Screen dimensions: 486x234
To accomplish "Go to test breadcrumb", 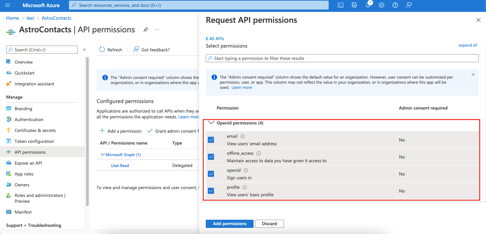I will [x=30, y=18].
